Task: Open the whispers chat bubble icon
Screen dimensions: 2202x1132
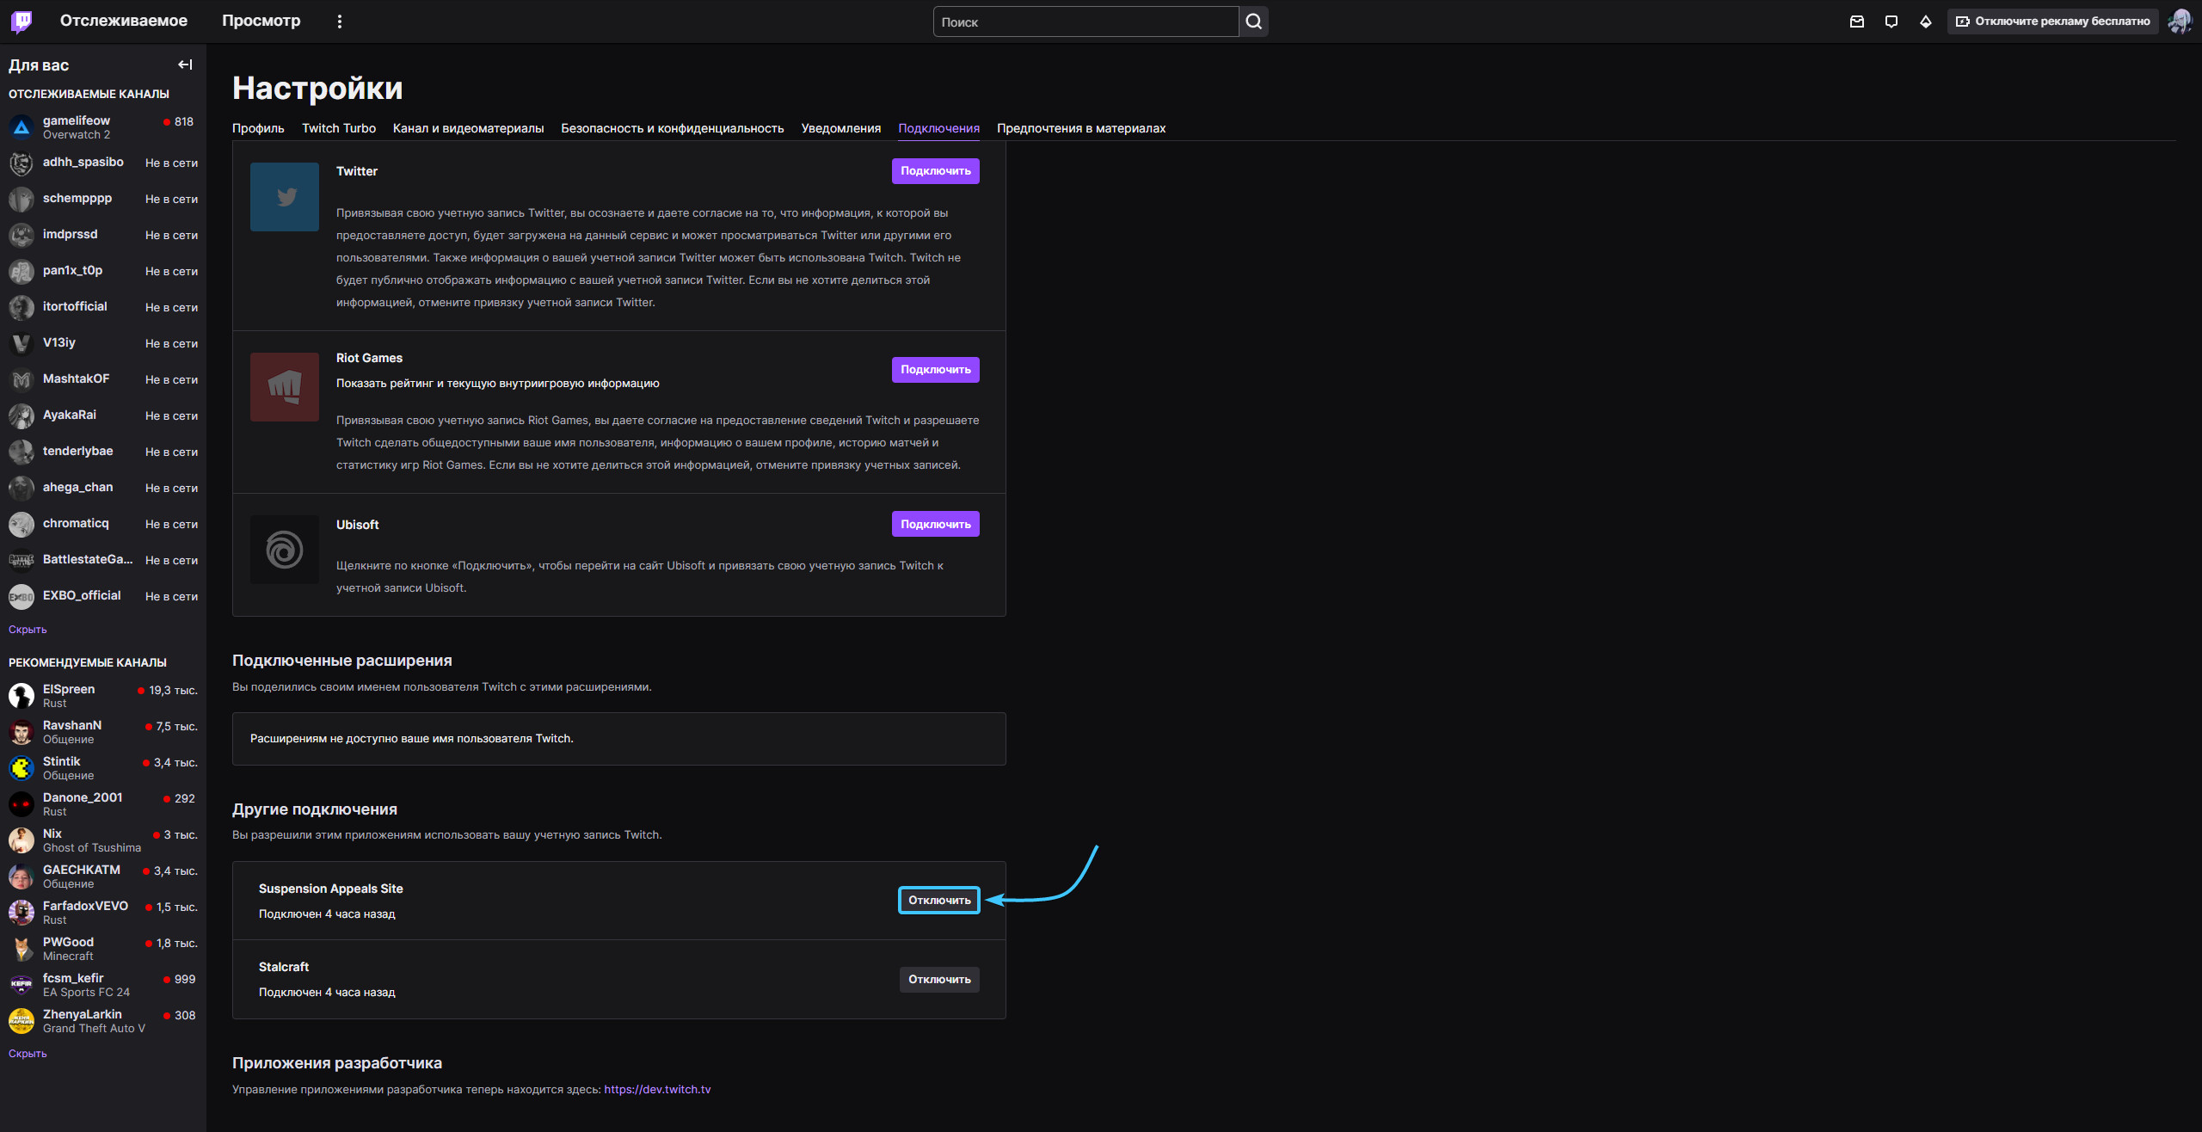Action: click(x=1891, y=22)
